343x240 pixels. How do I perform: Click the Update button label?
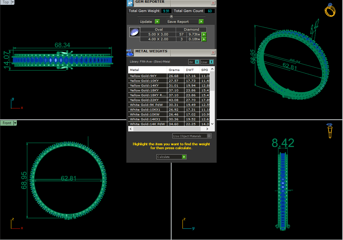[x=146, y=21]
